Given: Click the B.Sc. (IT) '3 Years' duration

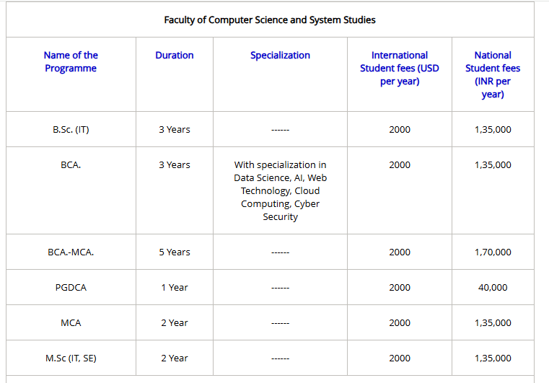Looking at the screenshot, I should click(175, 130).
